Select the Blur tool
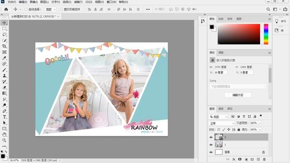Viewport: 290px width, 163px height. pos(4,99)
